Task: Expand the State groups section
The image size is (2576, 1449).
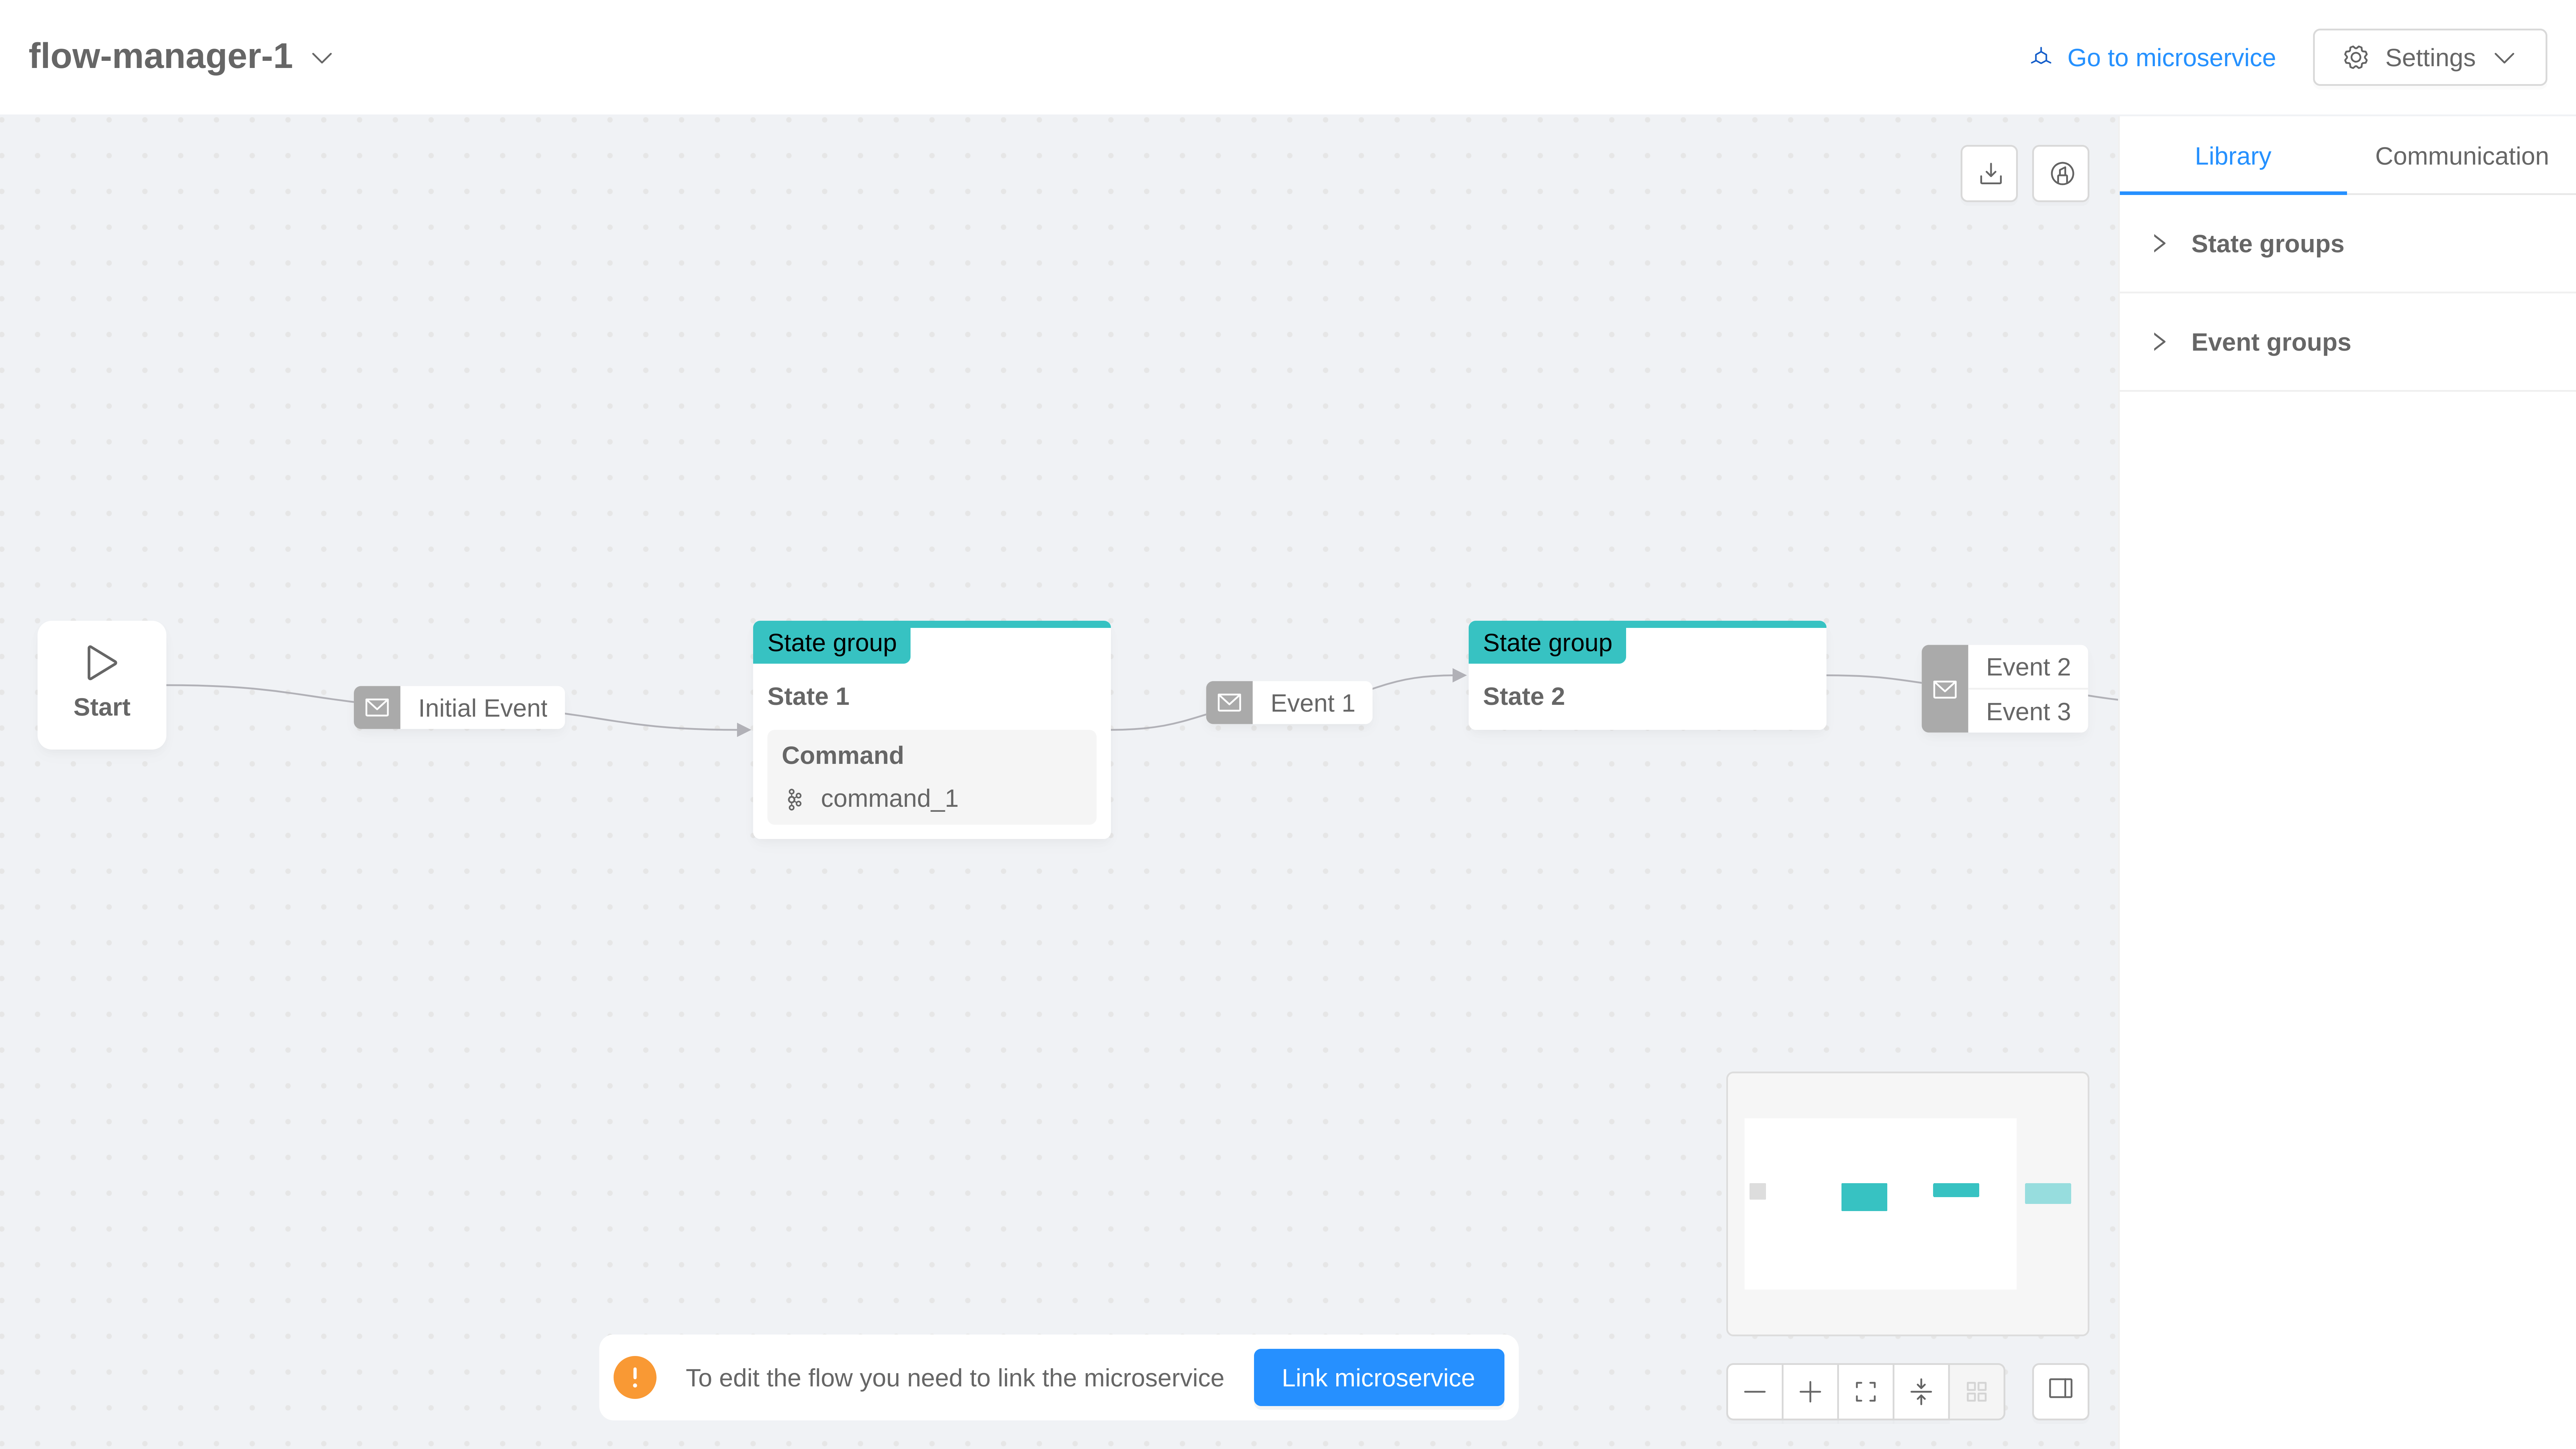Action: pos(2266,244)
